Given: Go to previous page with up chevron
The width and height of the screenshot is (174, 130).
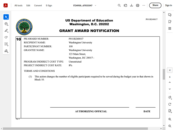Looking at the screenshot, I should point(170,82).
